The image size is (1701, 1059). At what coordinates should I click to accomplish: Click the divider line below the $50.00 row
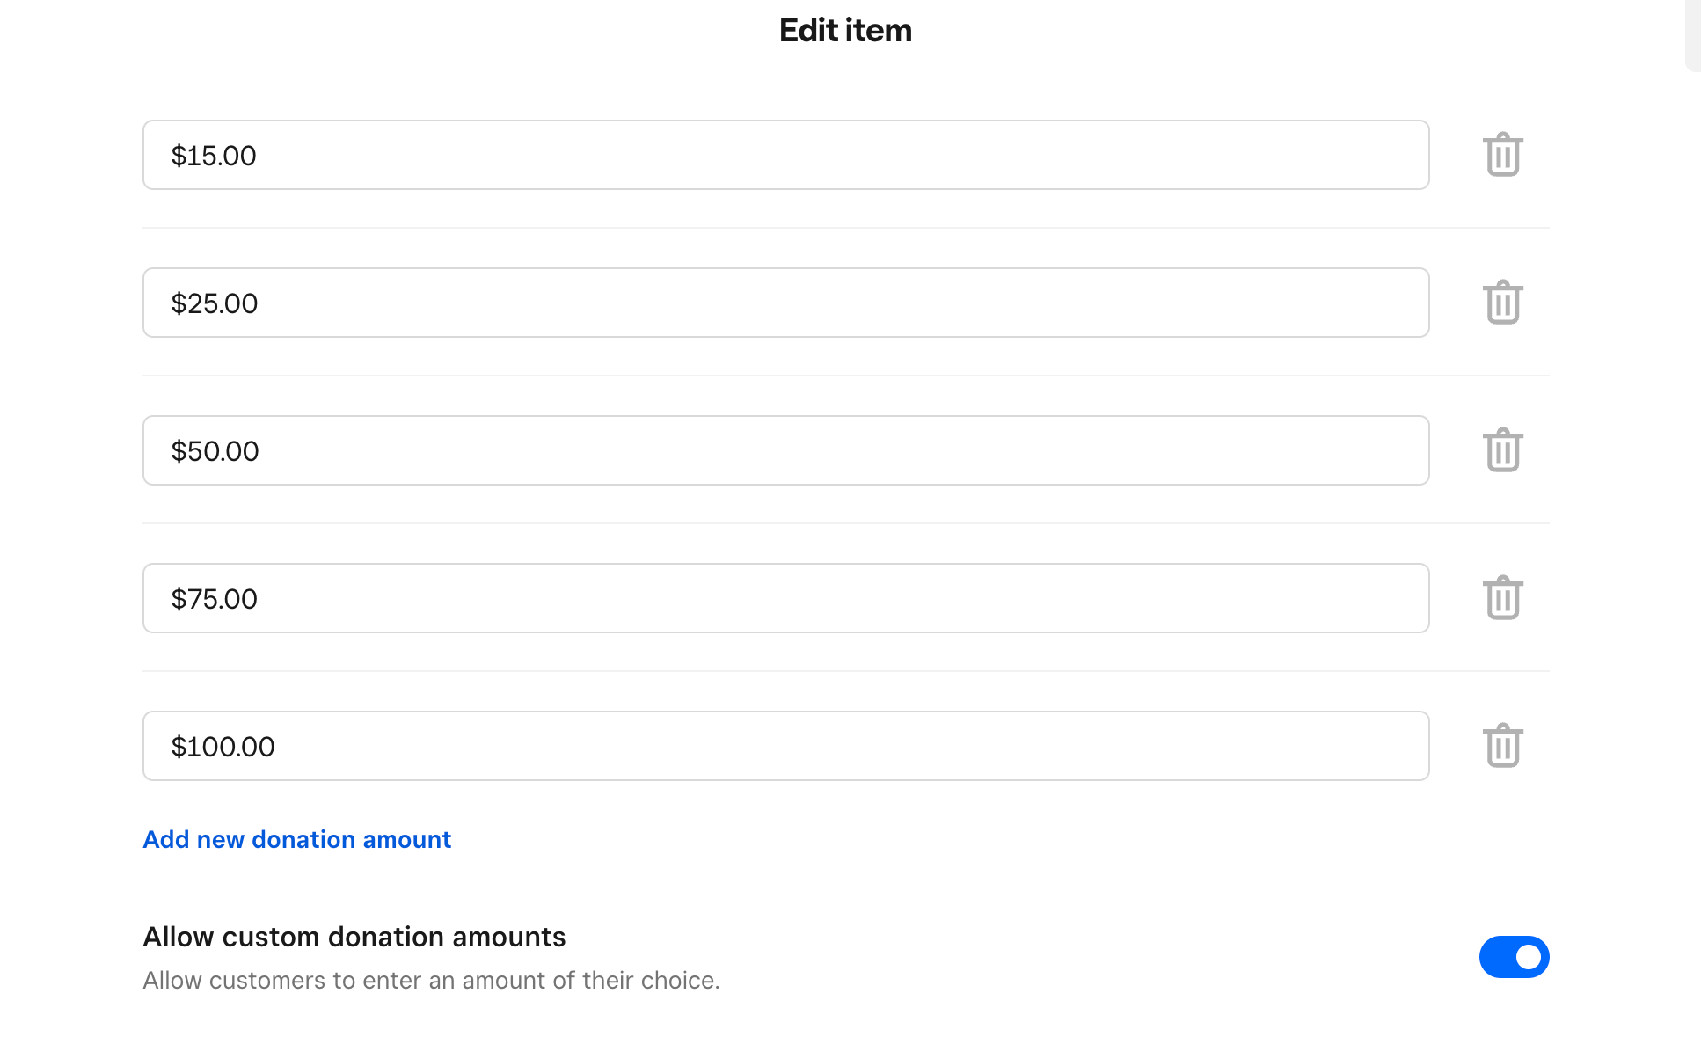[x=845, y=523]
